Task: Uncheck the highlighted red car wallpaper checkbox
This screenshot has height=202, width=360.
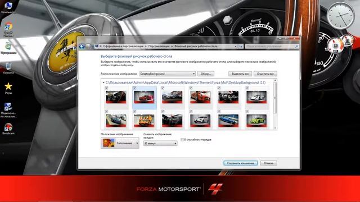Action: tap(135, 88)
